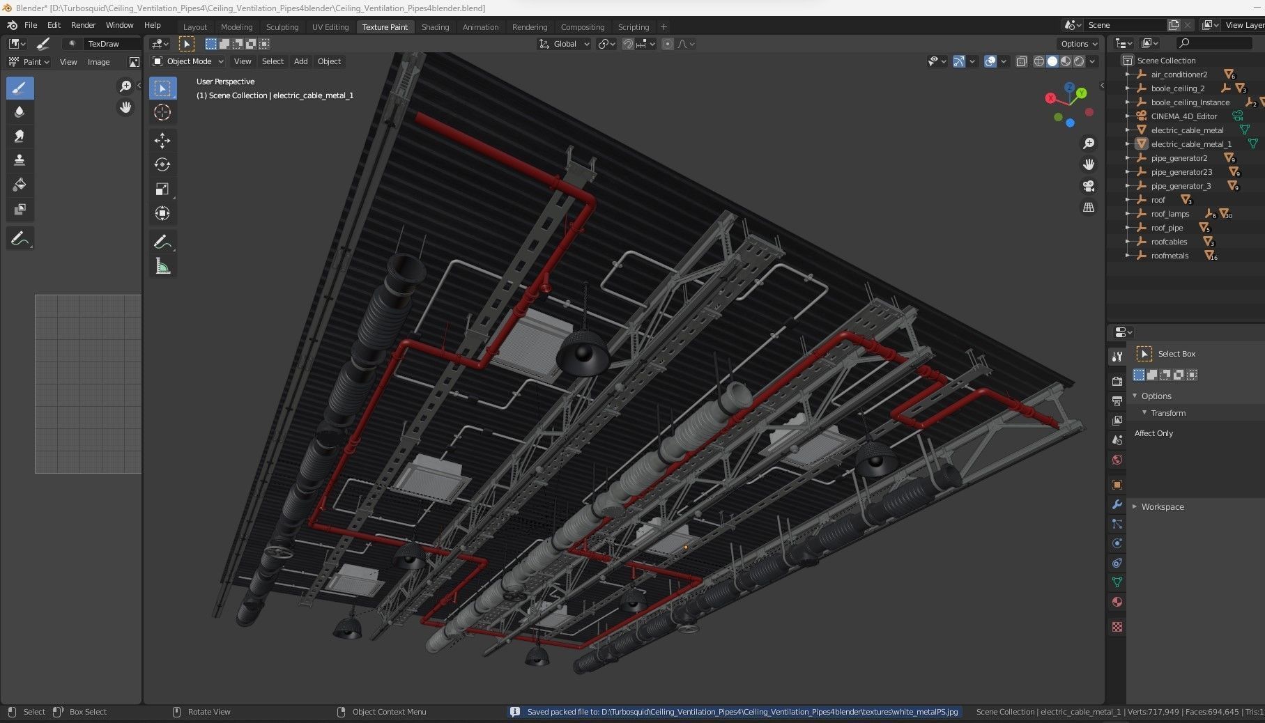The height and width of the screenshot is (723, 1265).
Task: Open the viewport shading options dropdown arrow
Action: coord(1093,61)
